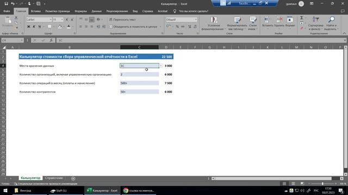
Task: Toggle wrap text (Переносить текст)
Action: [122, 19]
